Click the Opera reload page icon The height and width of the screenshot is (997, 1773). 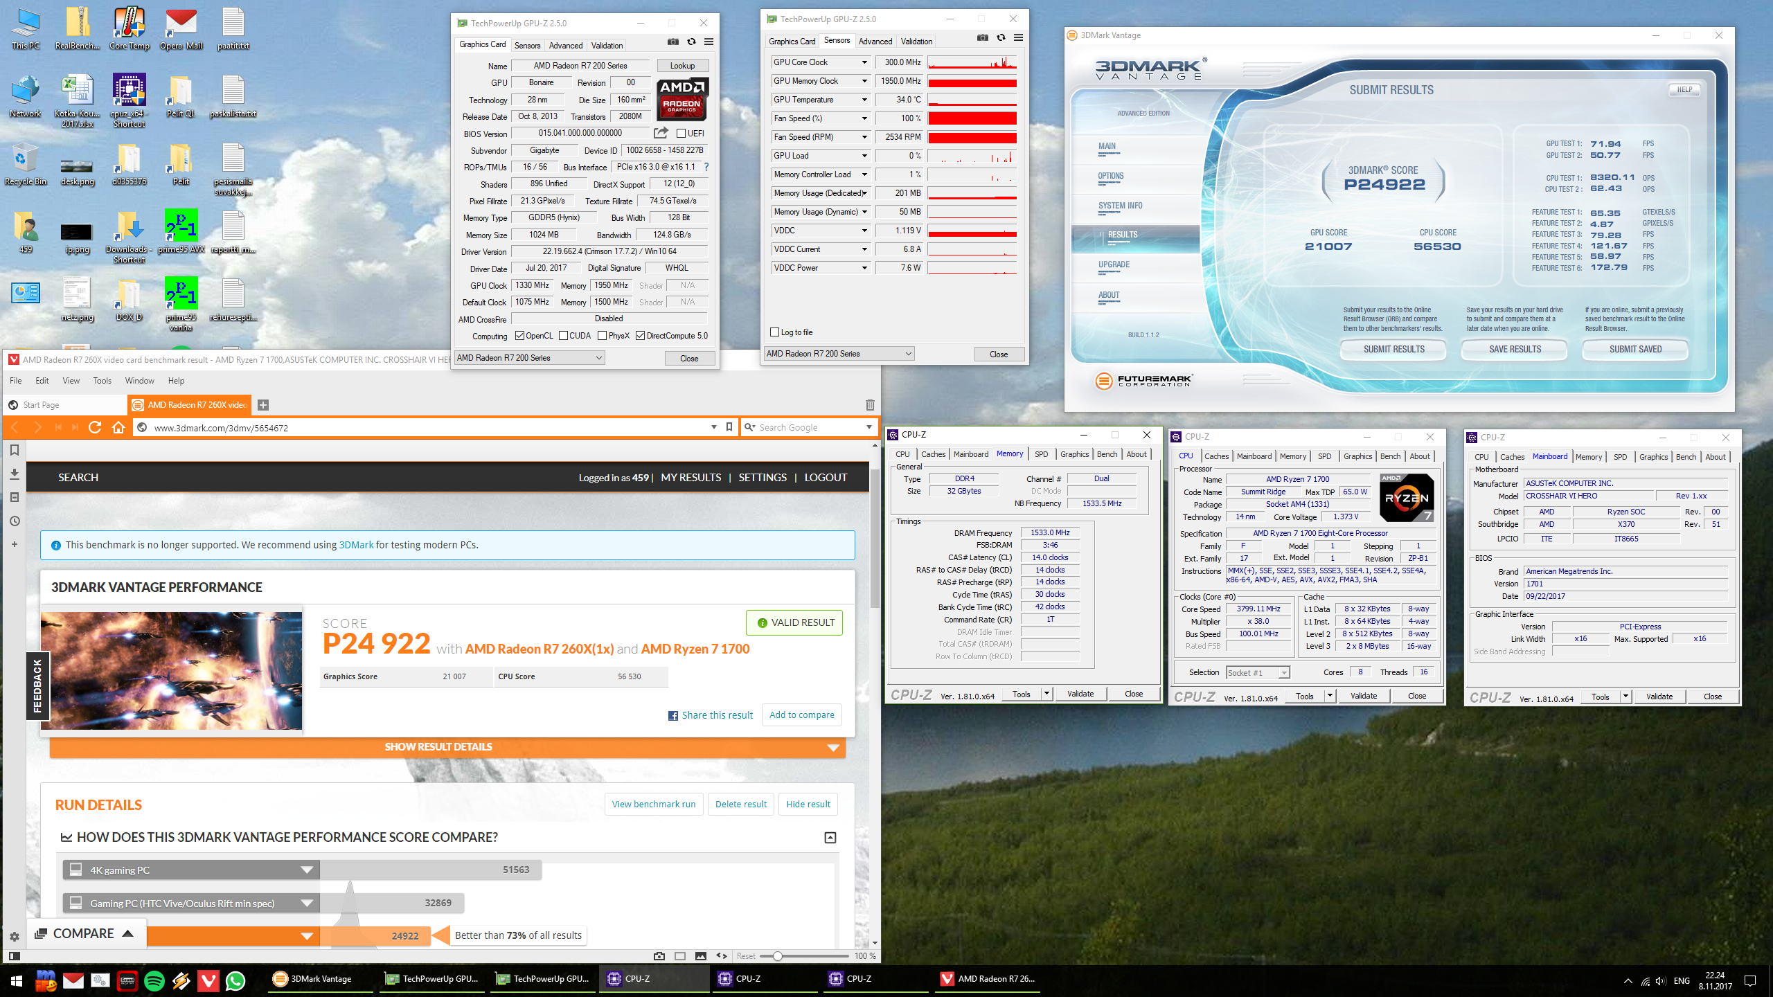pyautogui.click(x=95, y=427)
